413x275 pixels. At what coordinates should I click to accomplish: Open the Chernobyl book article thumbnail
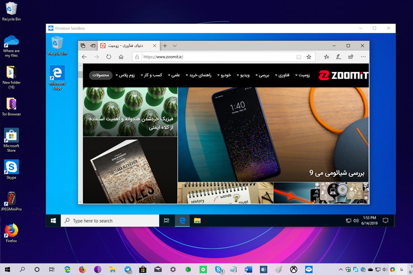(130, 170)
